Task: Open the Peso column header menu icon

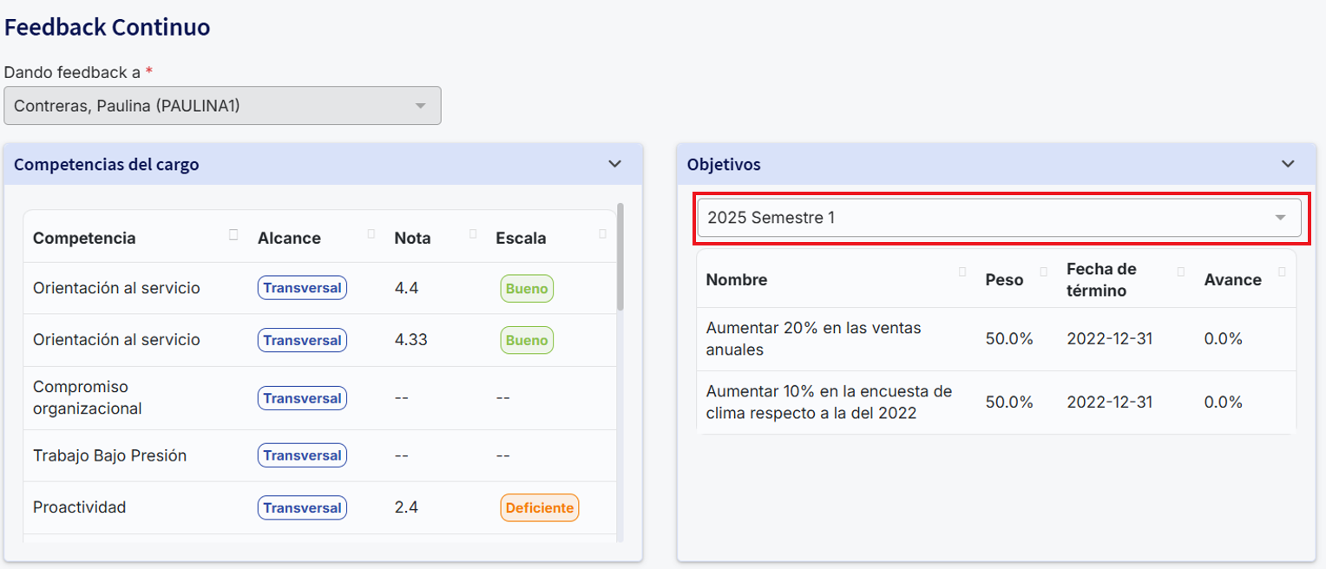Action: [x=1044, y=272]
